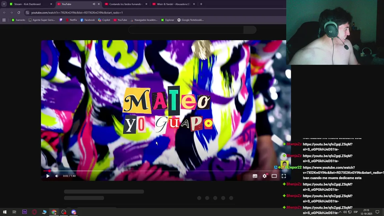Screen dimensions: 384x216
Task: Change ESP keyboard language in tray
Action: [x=356, y=212]
